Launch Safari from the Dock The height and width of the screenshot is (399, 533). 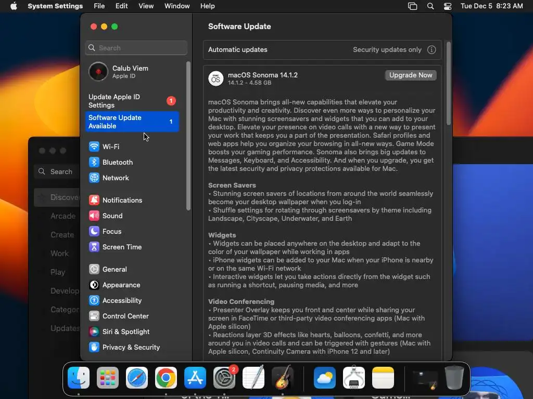(x=137, y=378)
